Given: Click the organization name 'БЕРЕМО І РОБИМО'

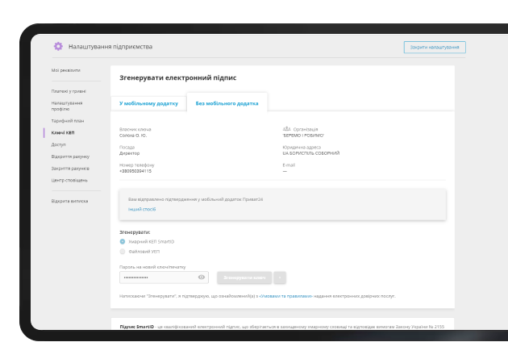Looking at the screenshot, I should click(x=303, y=136).
